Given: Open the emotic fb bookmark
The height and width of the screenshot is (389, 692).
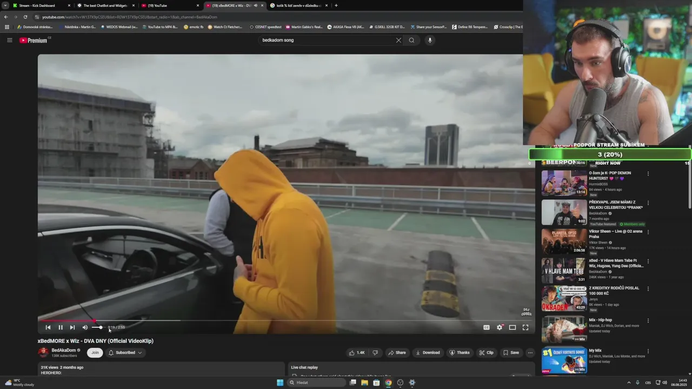Looking at the screenshot, I should tap(194, 26).
